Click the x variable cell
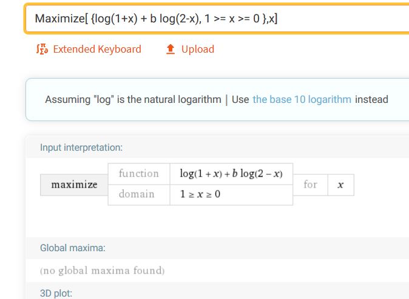409x299 pixels. [340, 185]
